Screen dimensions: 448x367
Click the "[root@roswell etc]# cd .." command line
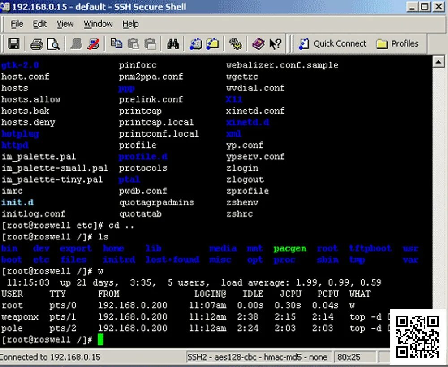68,226
